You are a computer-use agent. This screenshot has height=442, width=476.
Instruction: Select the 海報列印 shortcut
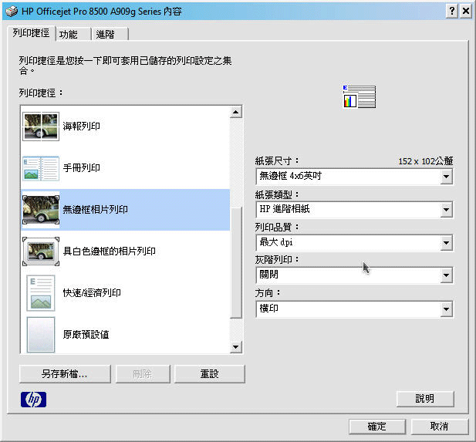click(x=126, y=127)
